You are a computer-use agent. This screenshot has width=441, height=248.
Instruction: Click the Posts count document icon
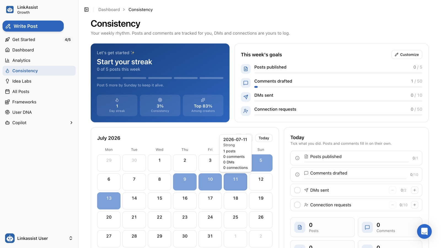300,227
